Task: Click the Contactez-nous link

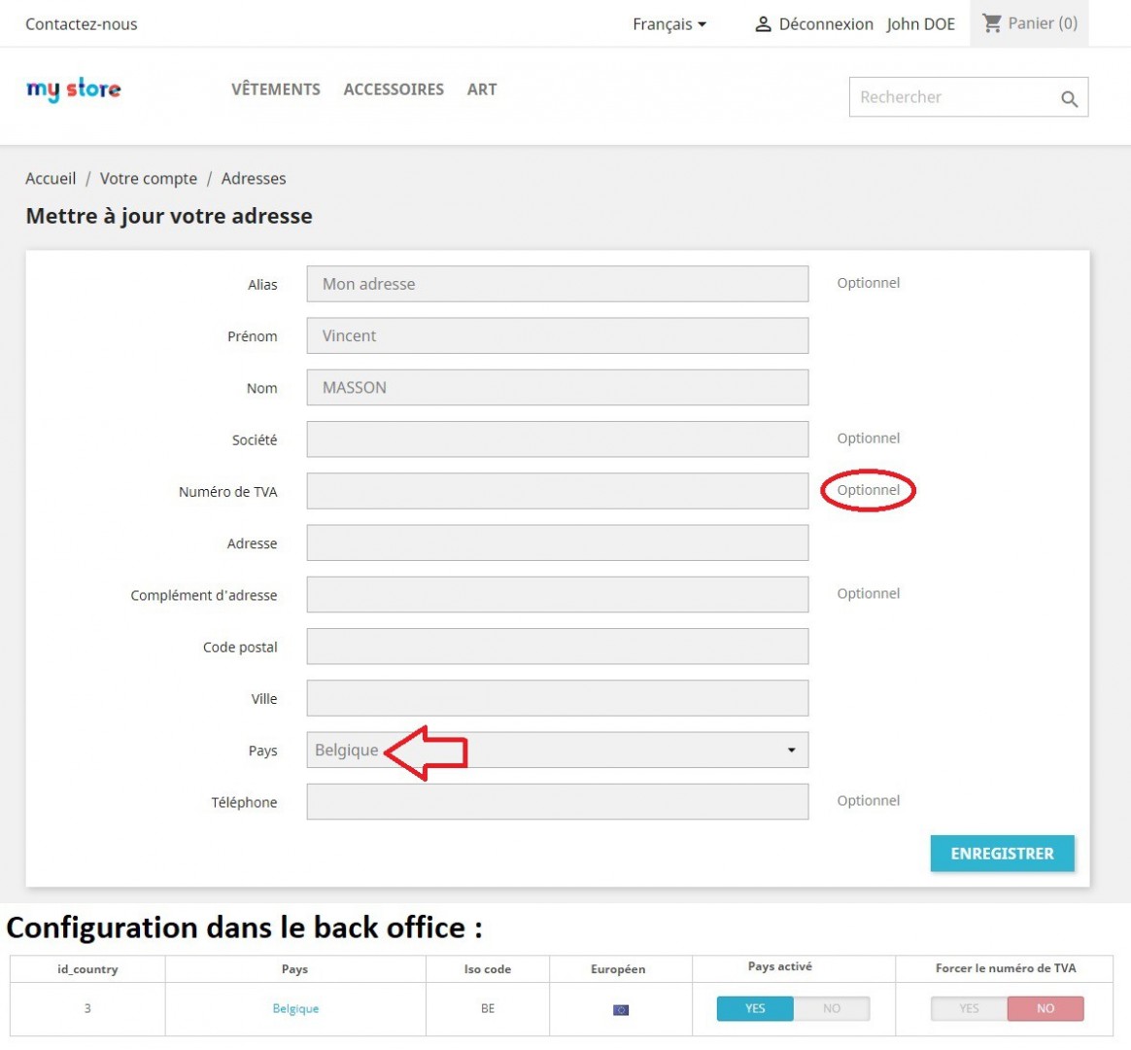Action: [x=82, y=24]
